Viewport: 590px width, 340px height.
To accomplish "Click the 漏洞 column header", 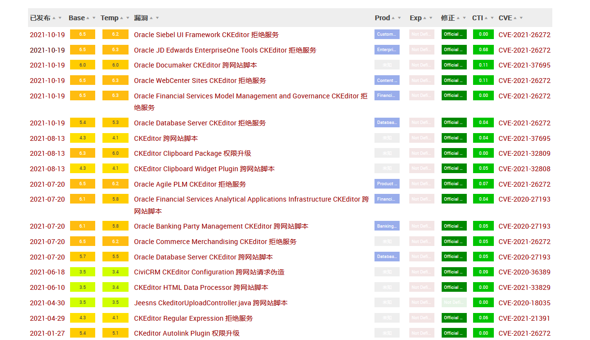I will click(140, 17).
